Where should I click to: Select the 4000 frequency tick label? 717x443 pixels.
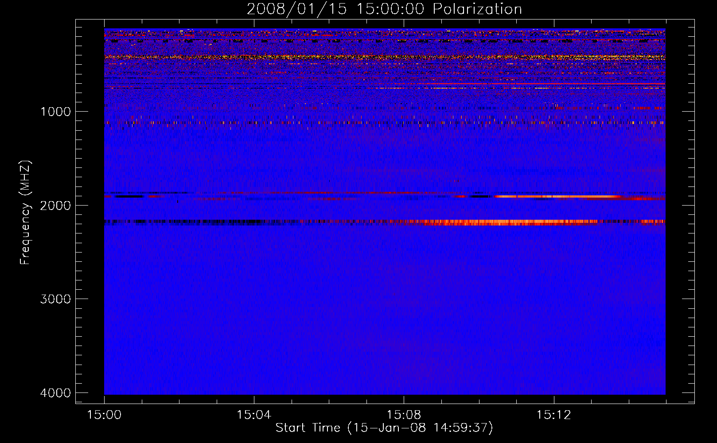pyautogui.click(x=55, y=393)
